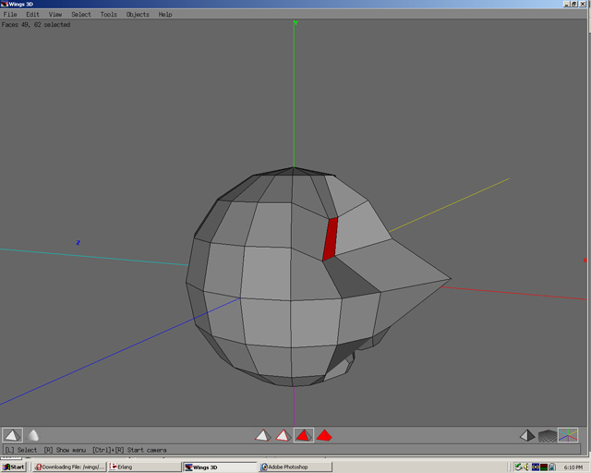Click the flat shading pyramid icon

tap(12, 435)
